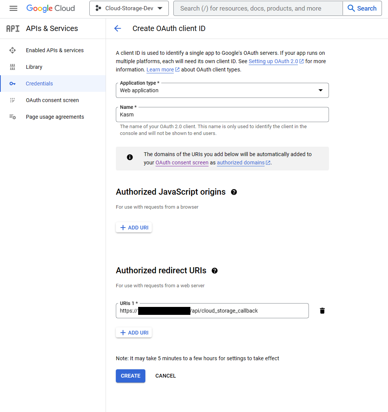Click the CREATE button
Viewport: 388px width, 412px height.
click(x=130, y=376)
